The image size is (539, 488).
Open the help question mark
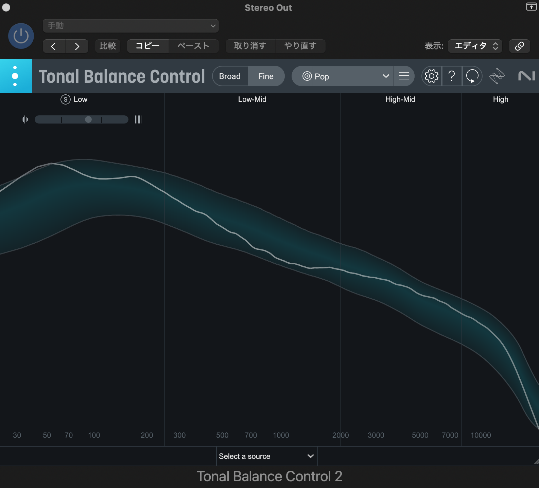click(452, 76)
